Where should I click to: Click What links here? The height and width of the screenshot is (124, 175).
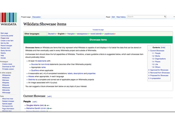point(8,99)
